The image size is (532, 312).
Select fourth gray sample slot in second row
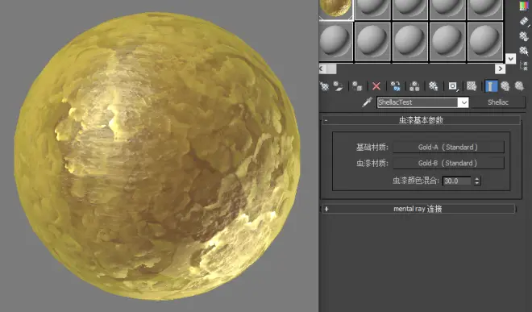click(x=447, y=41)
